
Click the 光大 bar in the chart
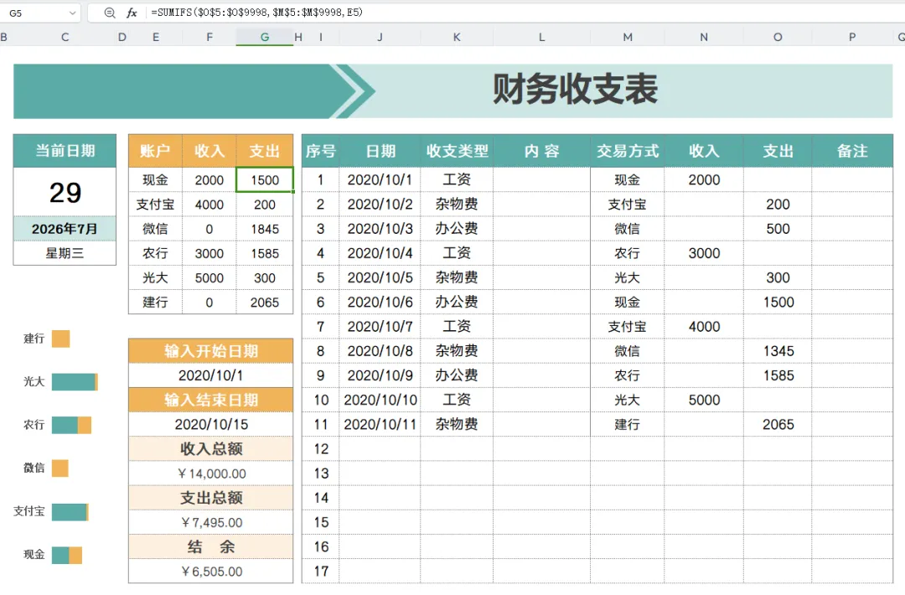tap(75, 381)
